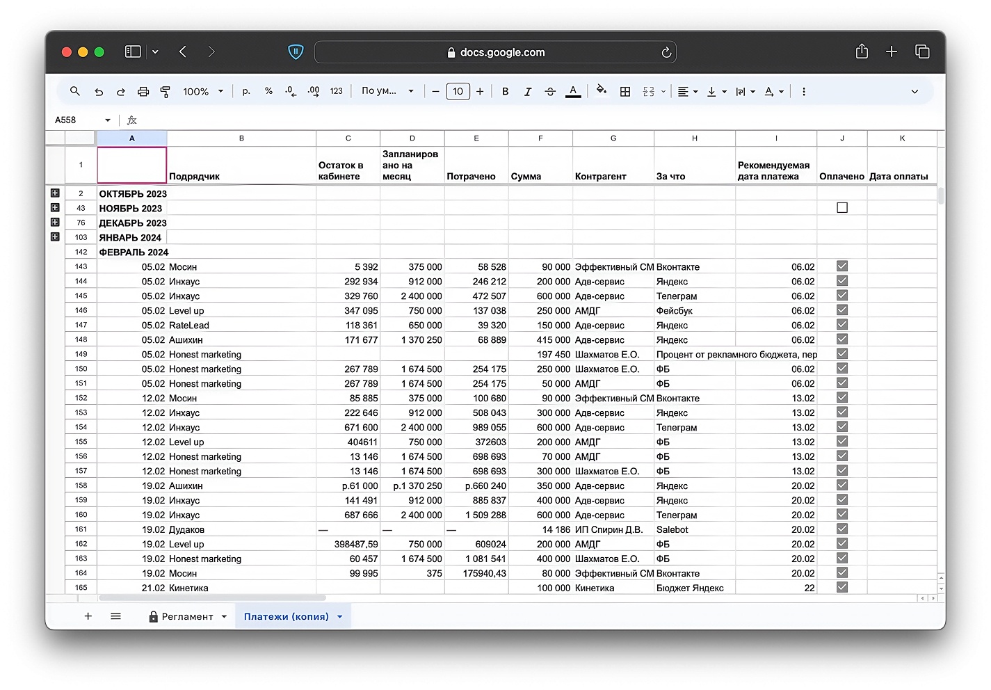Viewport: 991px width, 690px height.
Task: Check the unchecked box in НОЯБРЬ 2023 row
Action: [x=842, y=208]
